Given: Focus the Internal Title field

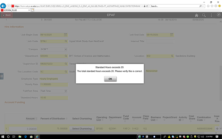Looking at the screenshot, I should pyautogui.click(x=160, y=41).
